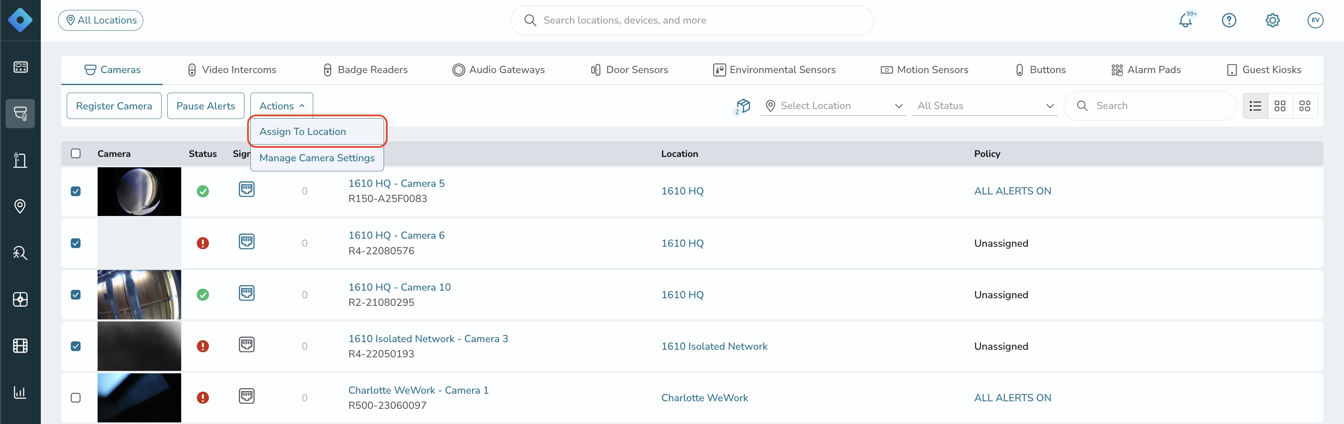
Task: Switch to the Video Intercoms tab
Action: (232, 70)
